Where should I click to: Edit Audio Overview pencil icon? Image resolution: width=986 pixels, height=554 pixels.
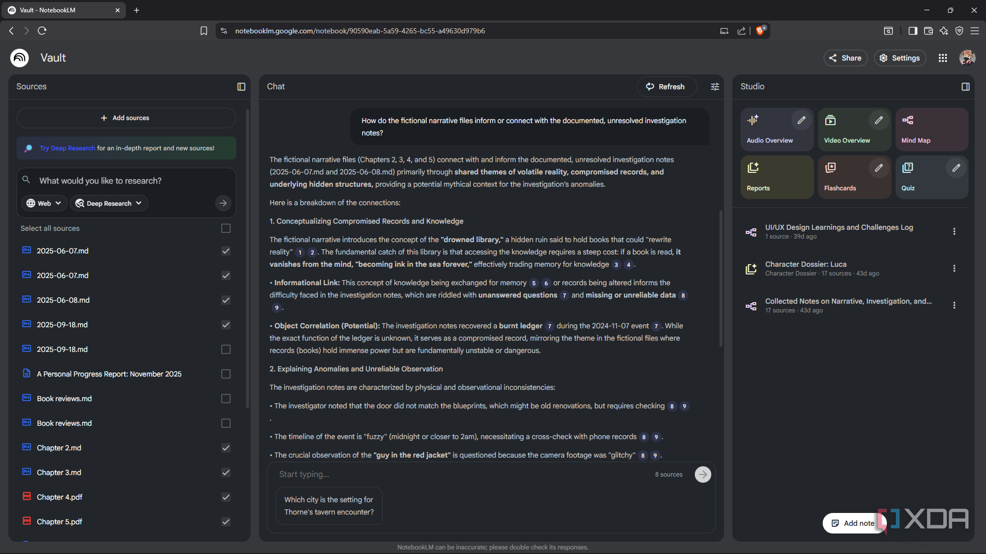pyautogui.click(x=801, y=120)
